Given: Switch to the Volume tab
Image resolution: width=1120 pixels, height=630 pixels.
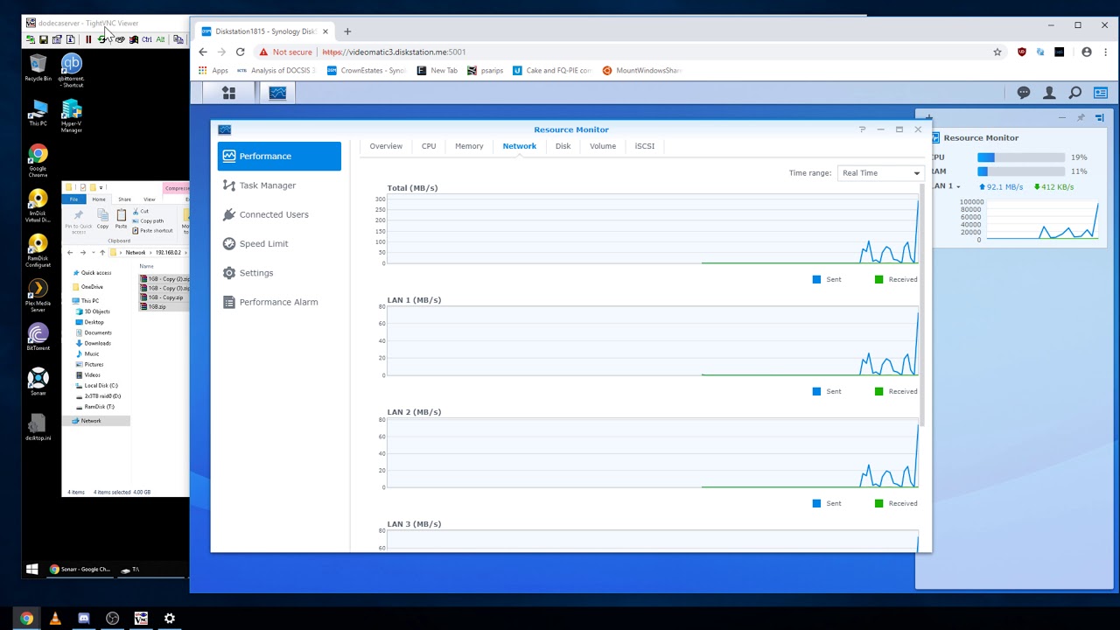Looking at the screenshot, I should [x=603, y=146].
